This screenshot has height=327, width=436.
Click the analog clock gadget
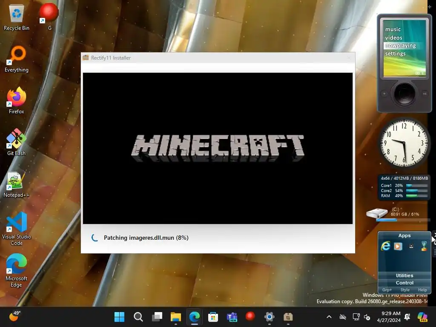(x=404, y=143)
